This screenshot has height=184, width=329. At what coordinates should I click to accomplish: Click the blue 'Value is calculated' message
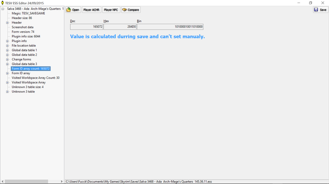point(137,36)
